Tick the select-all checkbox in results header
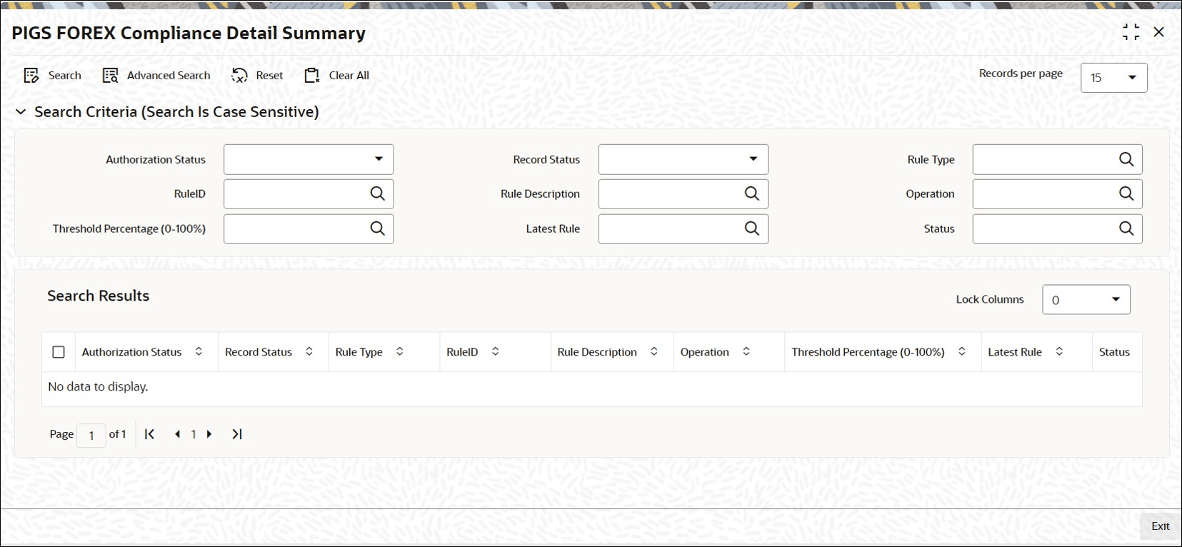 click(x=59, y=352)
